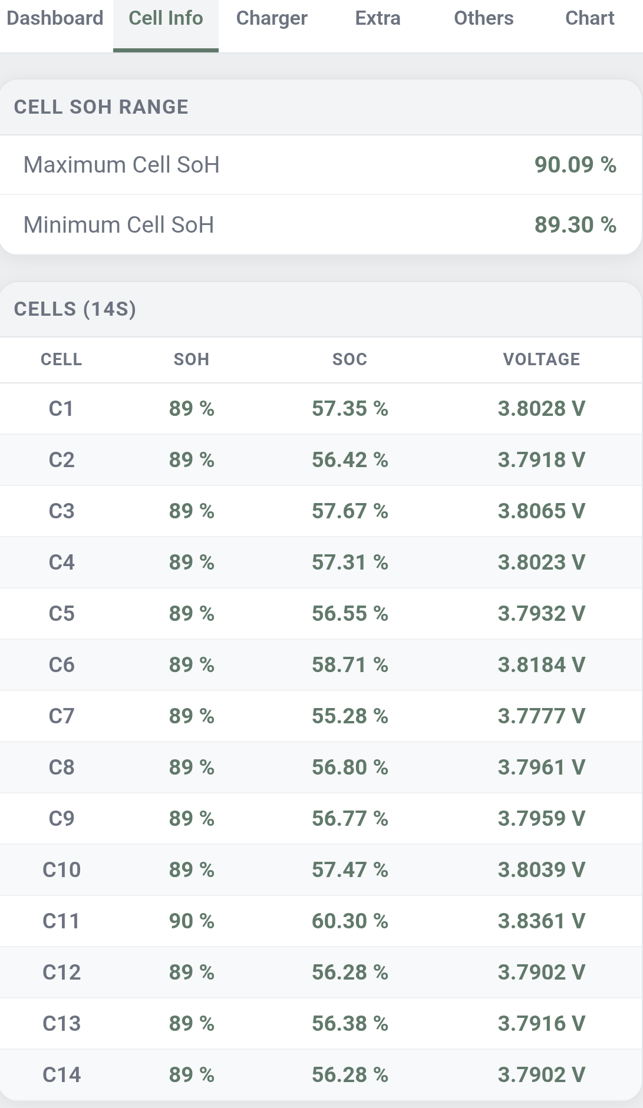Select the C12 row label
The height and width of the screenshot is (1108, 643).
[61, 973]
